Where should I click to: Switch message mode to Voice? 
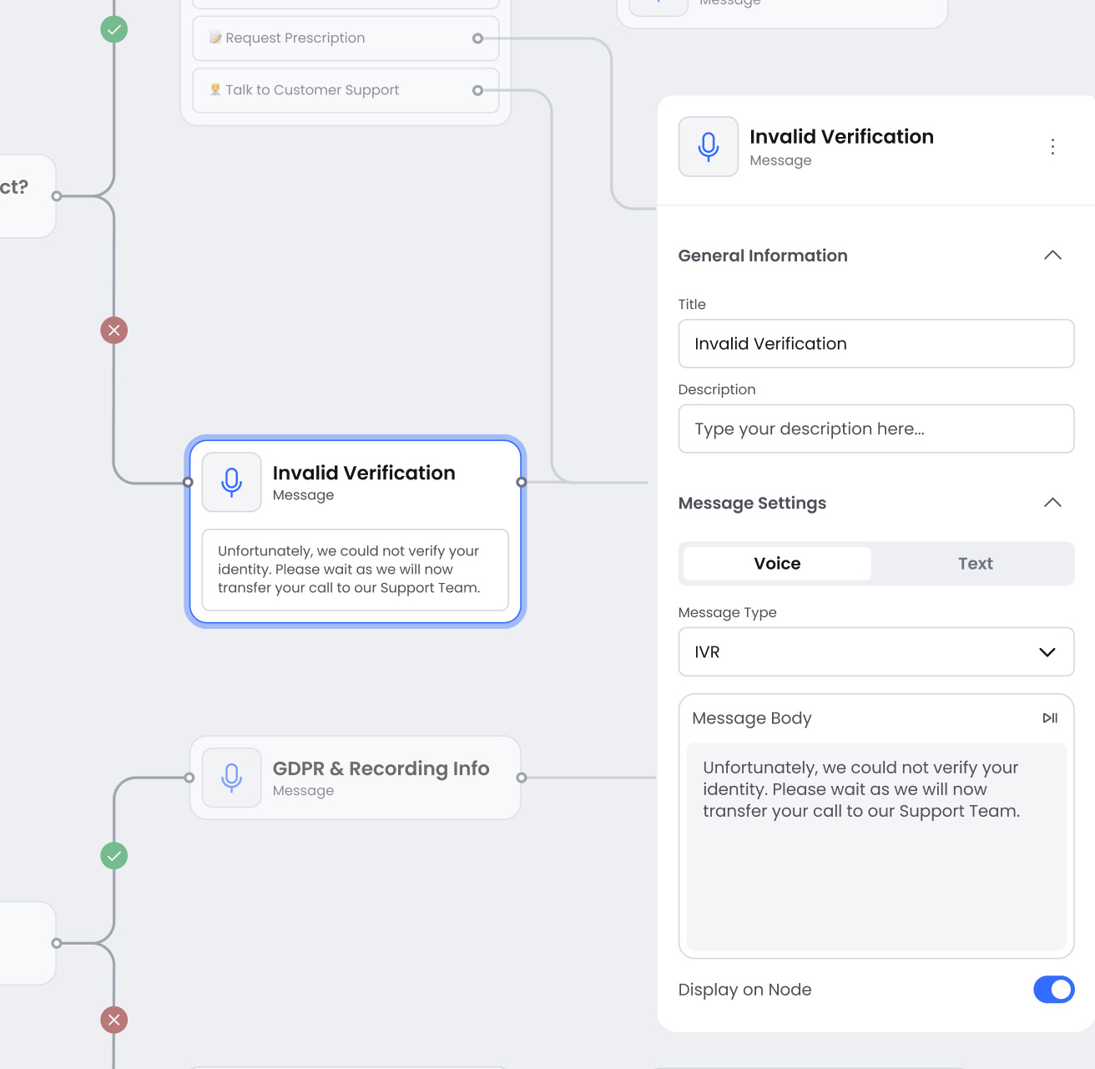coord(775,563)
